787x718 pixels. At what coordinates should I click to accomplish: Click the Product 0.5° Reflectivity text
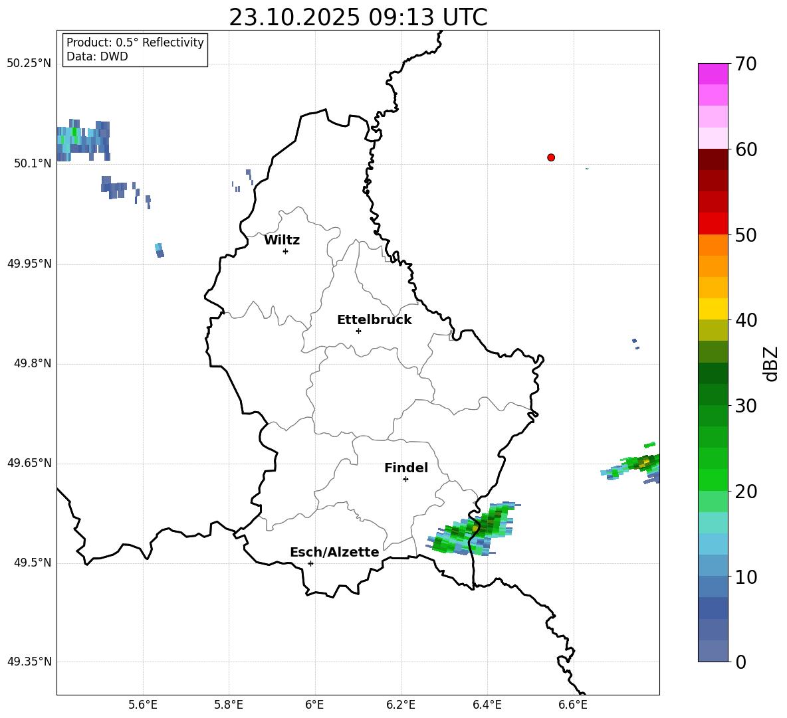[135, 43]
